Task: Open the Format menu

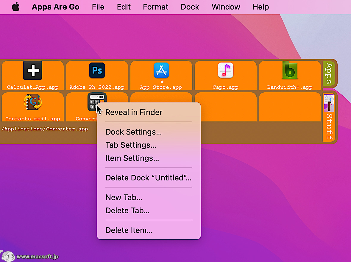Action: click(x=156, y=7)
